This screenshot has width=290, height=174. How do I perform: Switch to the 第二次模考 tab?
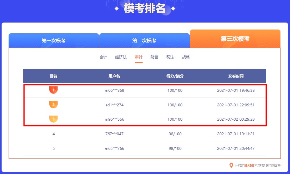(145, 41)
